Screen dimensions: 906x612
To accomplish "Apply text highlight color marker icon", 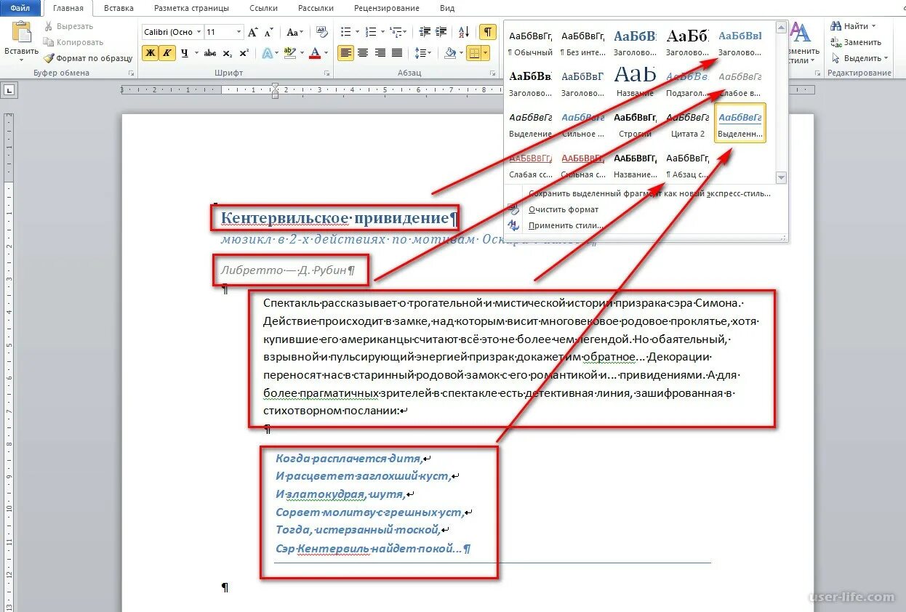I will [x=289, y=53].
